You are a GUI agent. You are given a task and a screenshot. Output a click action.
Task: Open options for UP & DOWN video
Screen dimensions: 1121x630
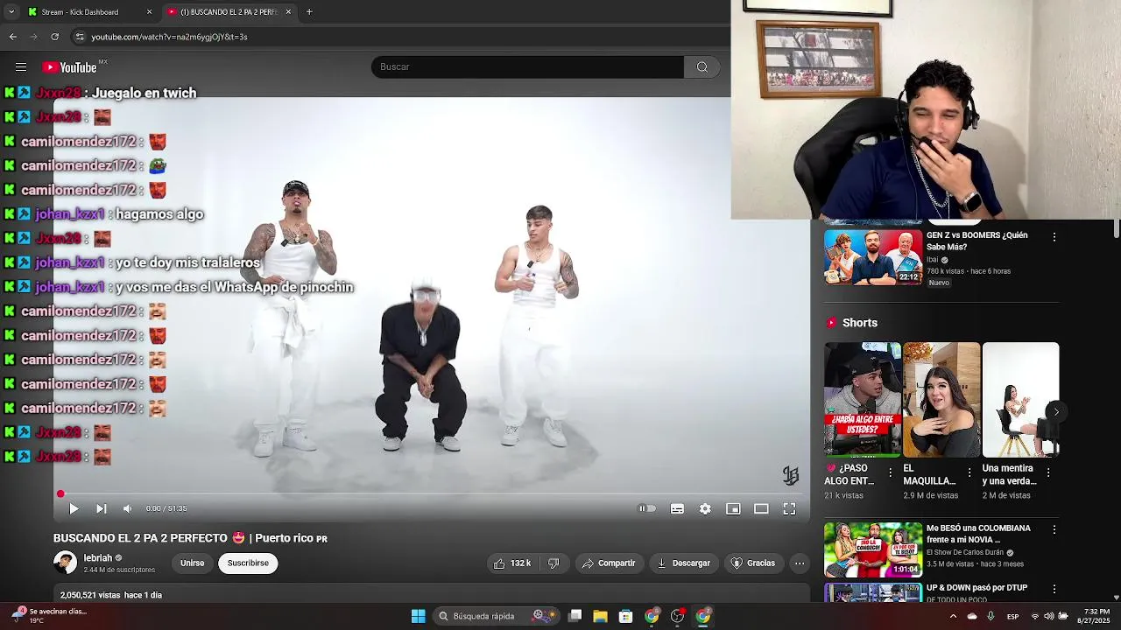(x=1054, y=590)
